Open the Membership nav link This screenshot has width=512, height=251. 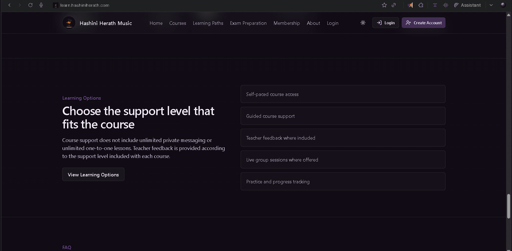[x=287, y=23]
